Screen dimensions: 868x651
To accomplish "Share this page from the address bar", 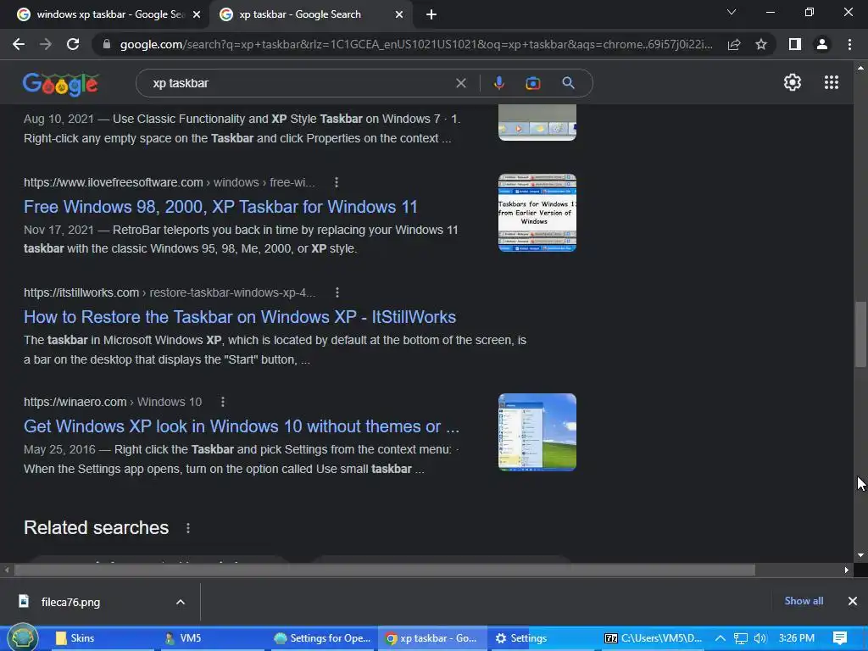I will (x=734, y=44).
